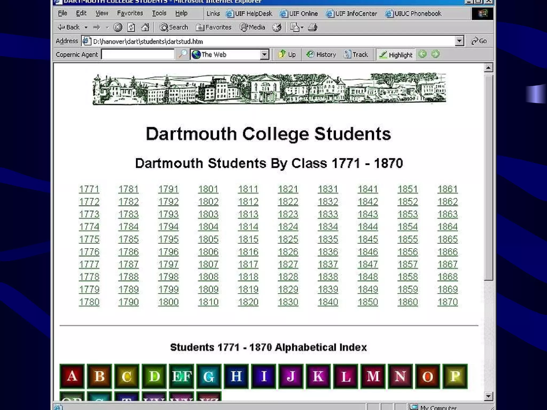This screenshot has height=410, width=547.
Task: Go to Home page icon
Action: point(145,27)
